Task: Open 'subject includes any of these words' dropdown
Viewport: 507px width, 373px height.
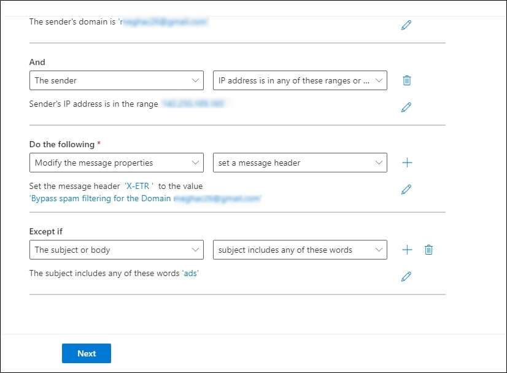Action: [x=300, y=250]
